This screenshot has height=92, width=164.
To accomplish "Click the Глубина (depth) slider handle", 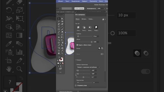I will point(78,36).
